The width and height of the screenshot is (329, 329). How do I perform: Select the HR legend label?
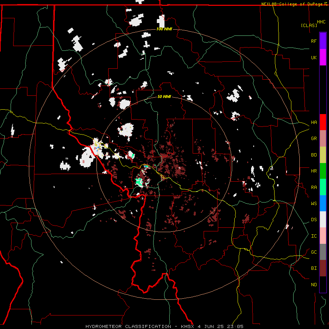(314, 171)
